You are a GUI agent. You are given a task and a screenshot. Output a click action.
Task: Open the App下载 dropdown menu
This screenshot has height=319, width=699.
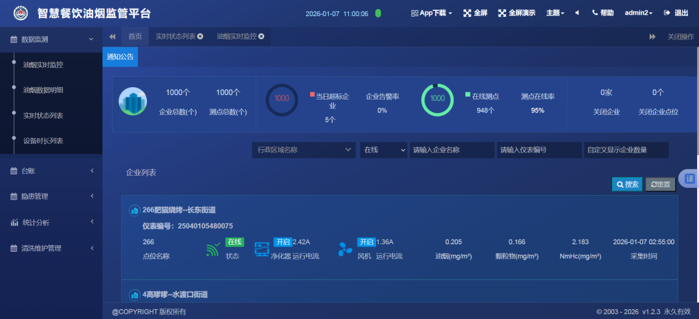click(x=432, y=13)
